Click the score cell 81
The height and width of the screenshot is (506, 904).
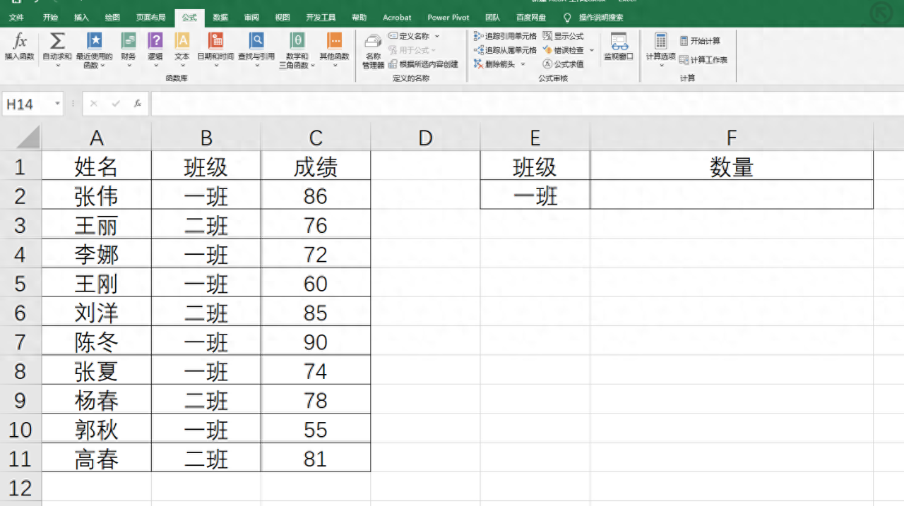point(316,459)
